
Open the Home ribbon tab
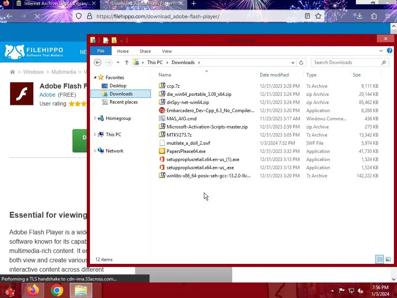pos(123,51)
